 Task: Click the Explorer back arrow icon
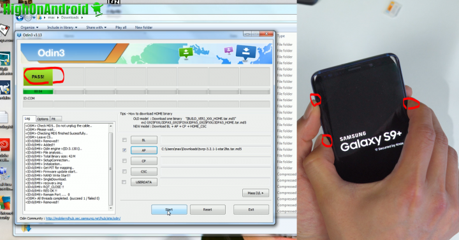click(20, 18)
